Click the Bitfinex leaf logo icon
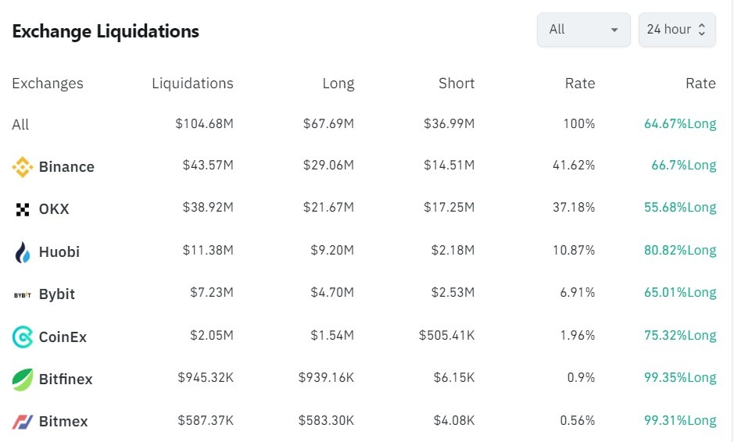This screenshot has width=734, height=442. [x=22, y=380]
